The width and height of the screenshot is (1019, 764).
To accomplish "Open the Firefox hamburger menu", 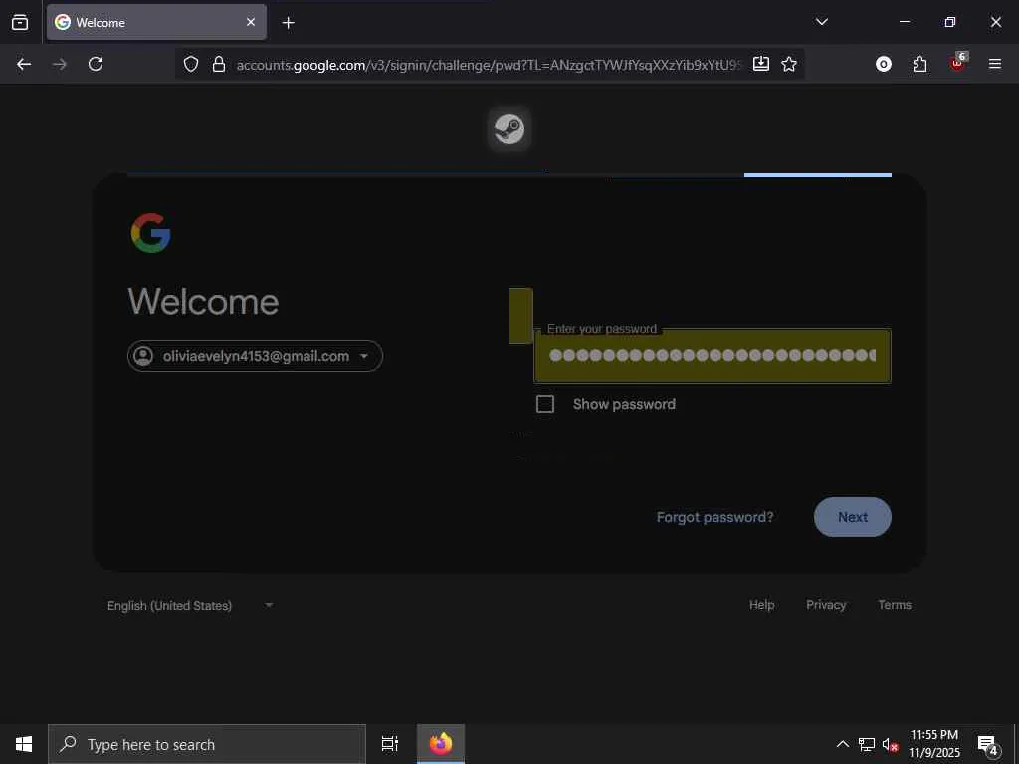I will point(995,64).
